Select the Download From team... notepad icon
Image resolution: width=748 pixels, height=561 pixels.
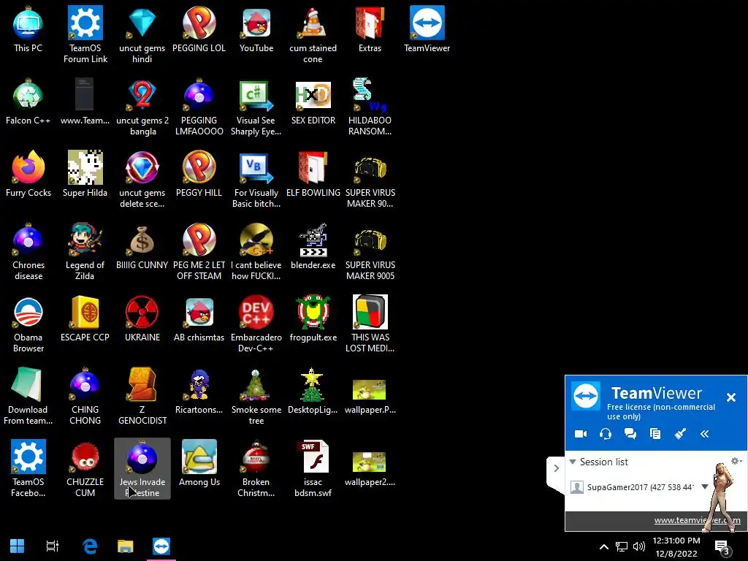point(28,396)
